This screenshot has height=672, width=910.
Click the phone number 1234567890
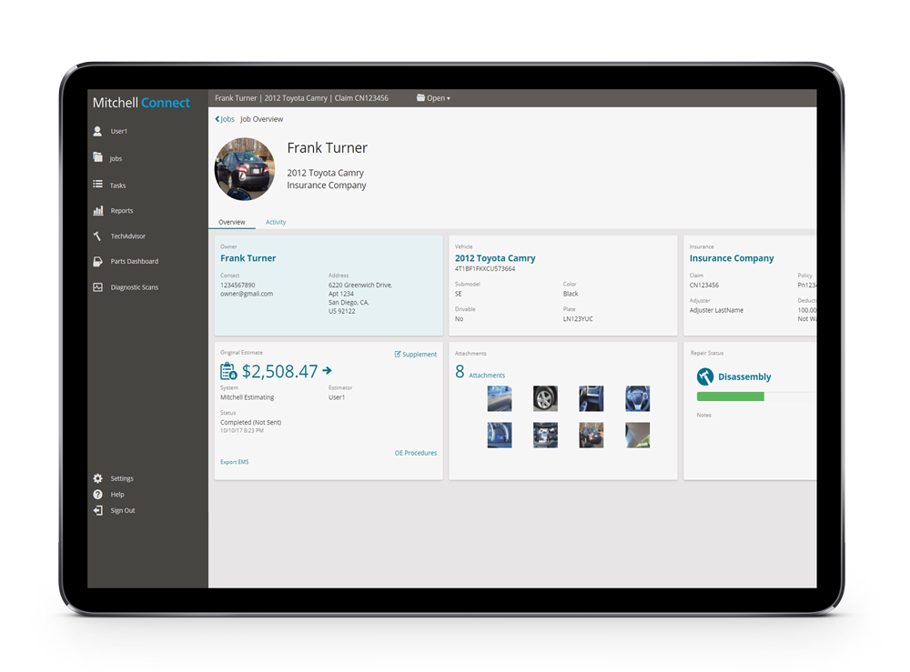(x=238, y=286)
